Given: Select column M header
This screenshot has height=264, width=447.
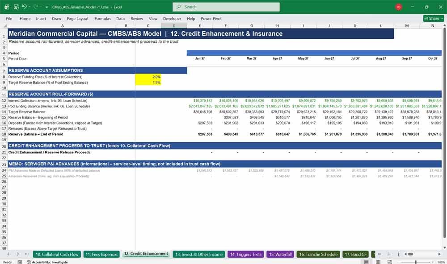Looking at the screenshot, I should [x=407, y=25].
